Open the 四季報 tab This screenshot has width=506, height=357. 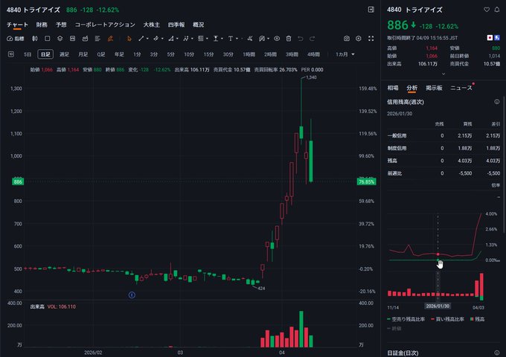click(x=176, y=25)
